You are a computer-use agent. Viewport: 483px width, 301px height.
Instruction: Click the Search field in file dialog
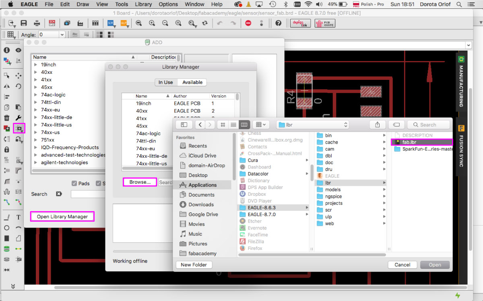coord(429,125)
